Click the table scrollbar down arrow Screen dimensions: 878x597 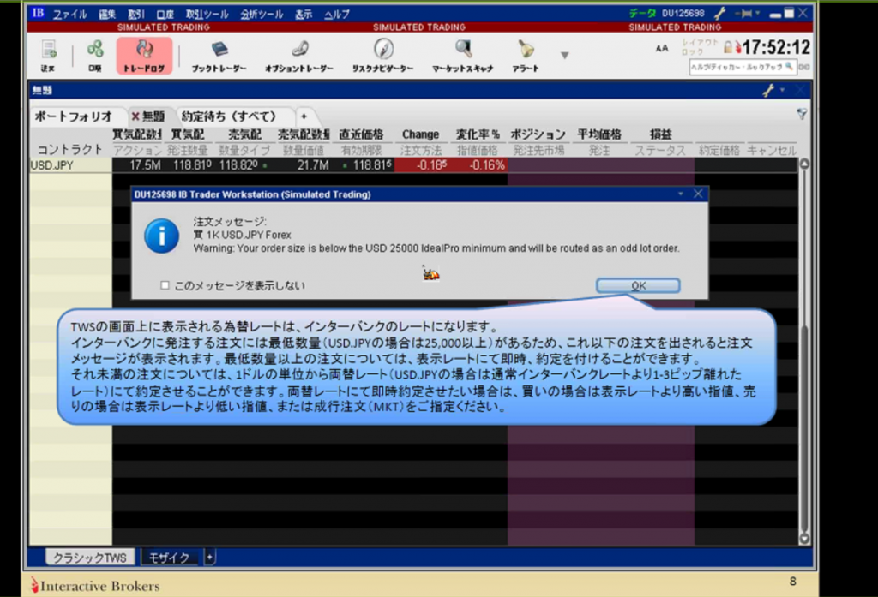804,539
